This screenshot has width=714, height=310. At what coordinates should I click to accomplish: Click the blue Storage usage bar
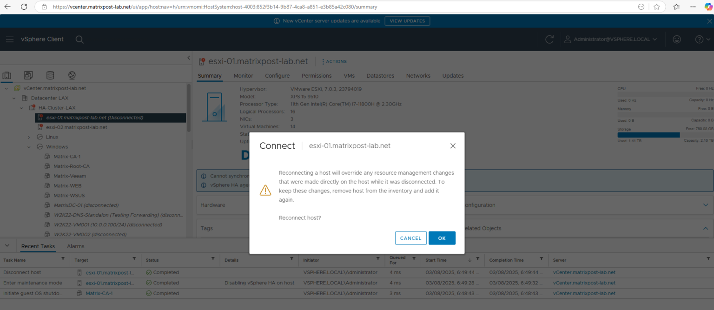[x=648, y=134]
